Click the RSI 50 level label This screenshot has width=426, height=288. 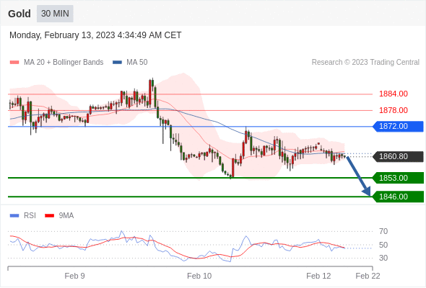tap(383, 246)
